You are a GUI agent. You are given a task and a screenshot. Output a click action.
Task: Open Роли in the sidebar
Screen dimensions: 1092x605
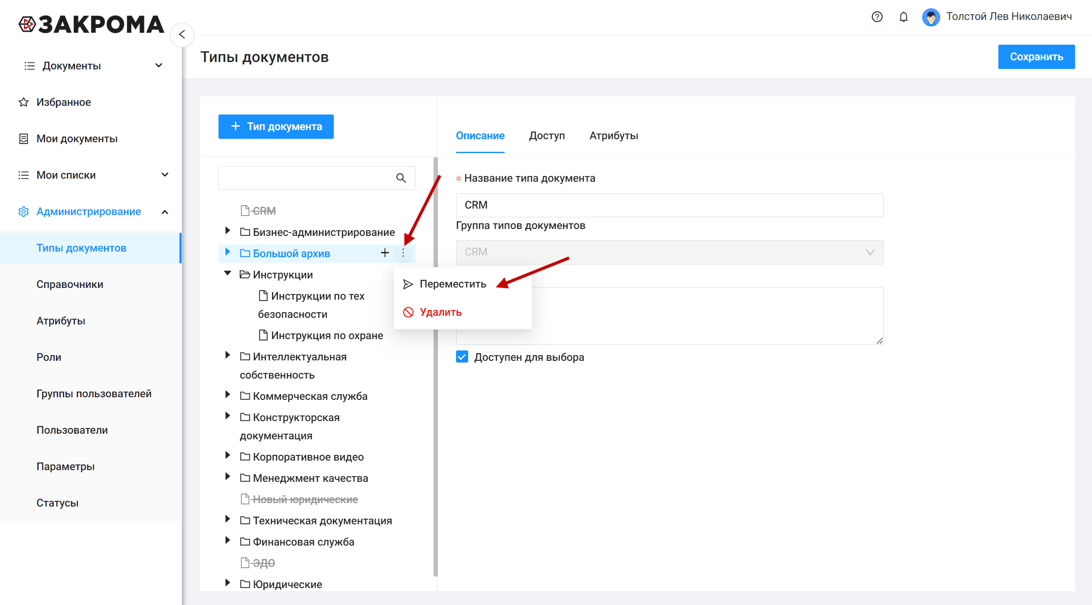point(49,357)
